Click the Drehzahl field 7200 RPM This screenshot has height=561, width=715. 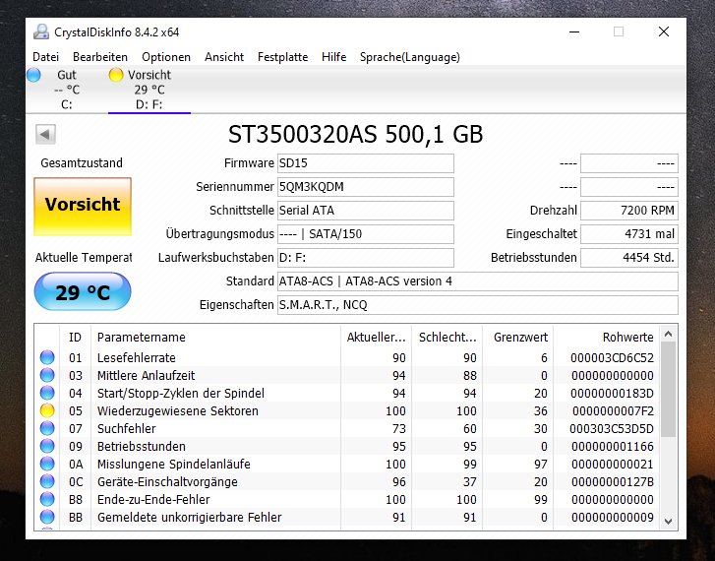(629, 211)
